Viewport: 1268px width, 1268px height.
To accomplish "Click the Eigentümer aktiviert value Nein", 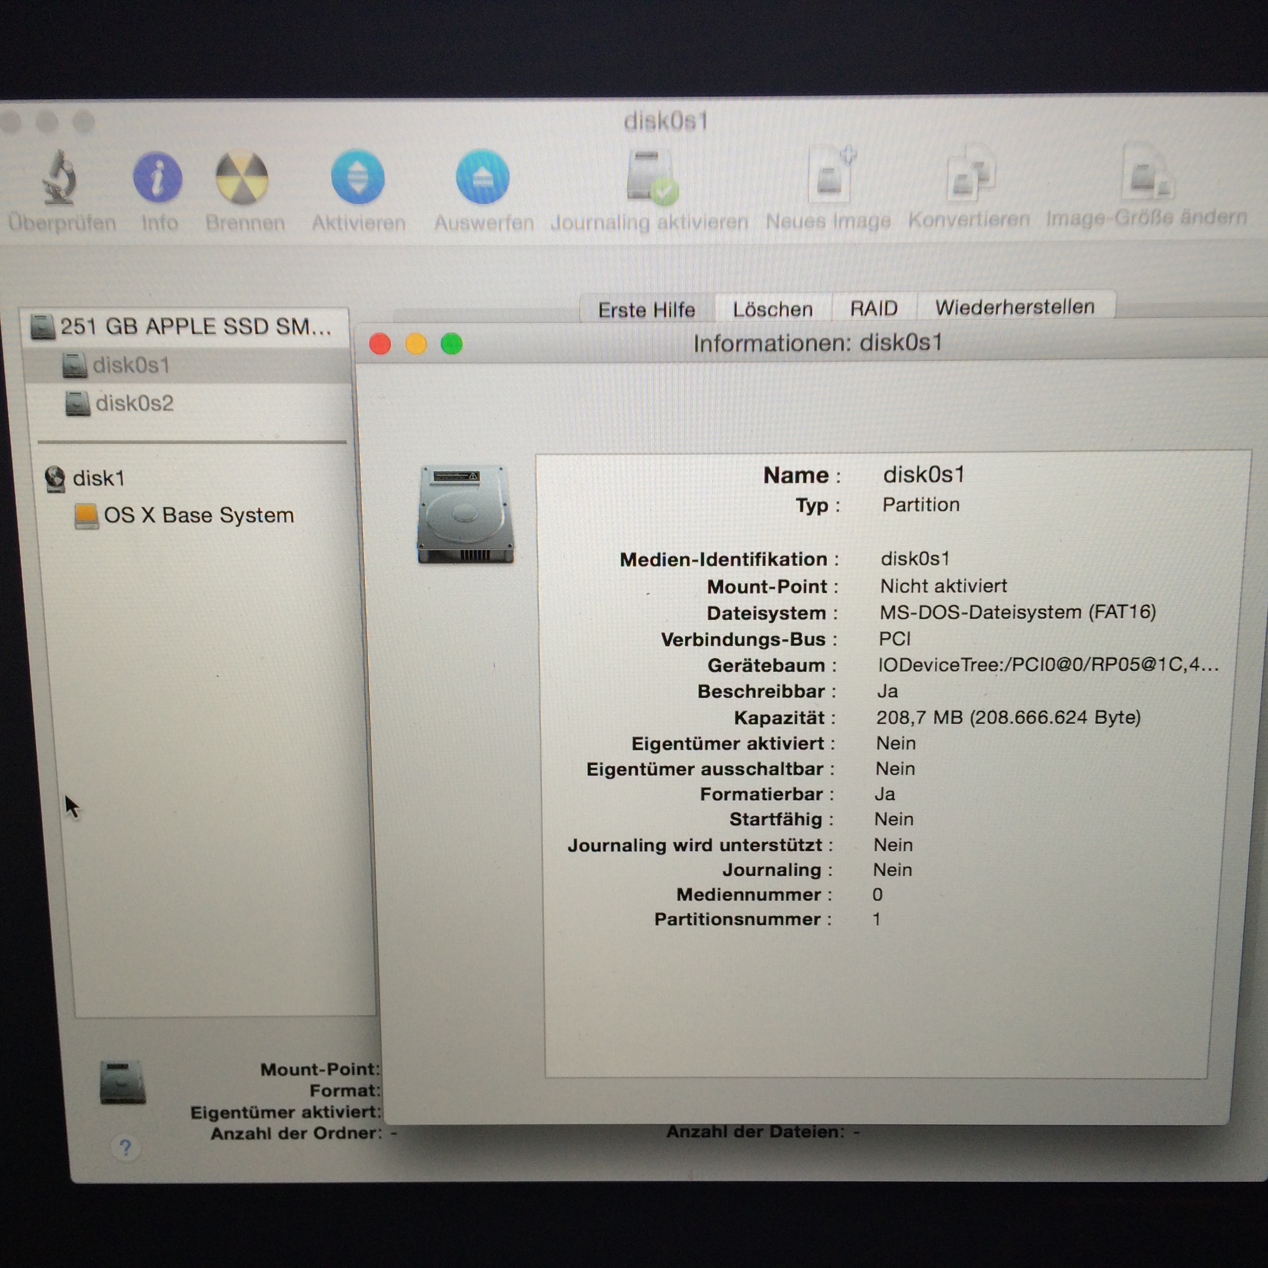I will click(x=896, y=743).
